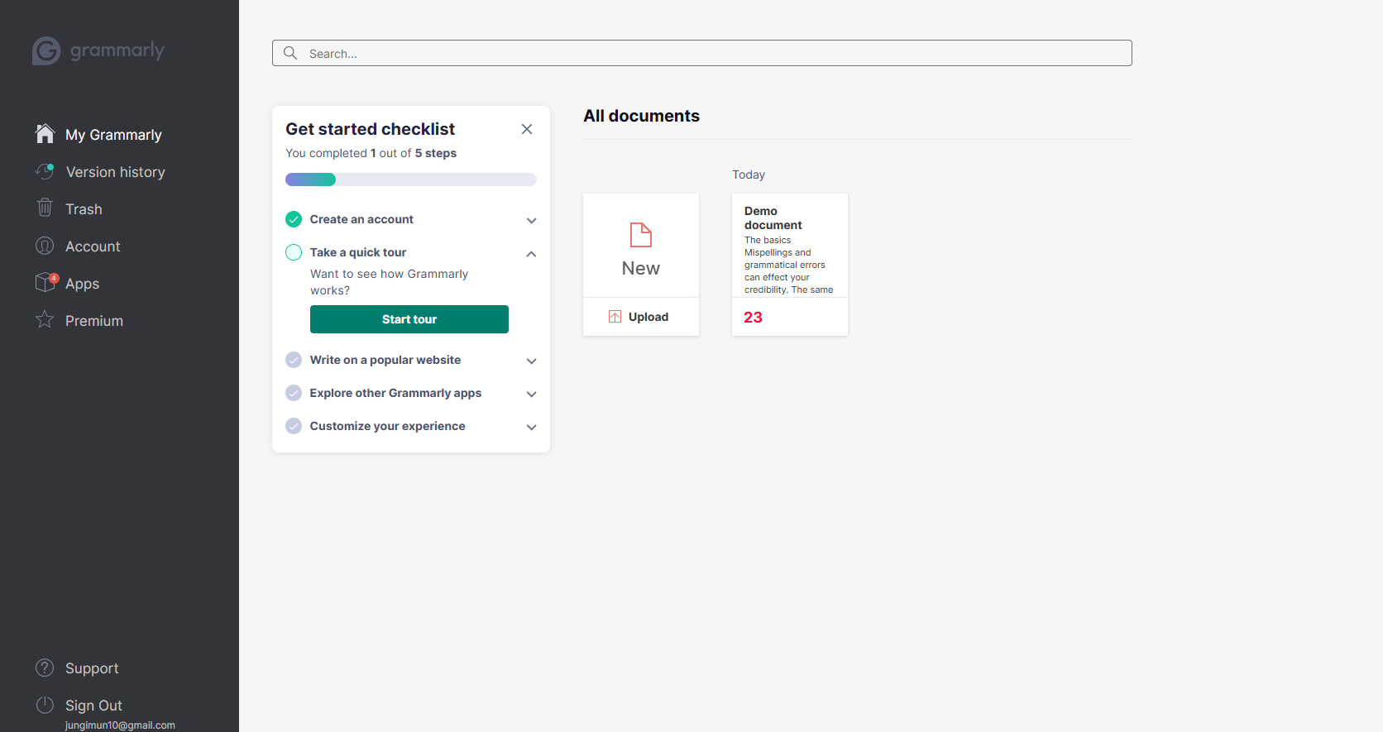Screen dimensions: 1383x732
Task: Focus the Search input field
Action: click(x=702, y=53)
